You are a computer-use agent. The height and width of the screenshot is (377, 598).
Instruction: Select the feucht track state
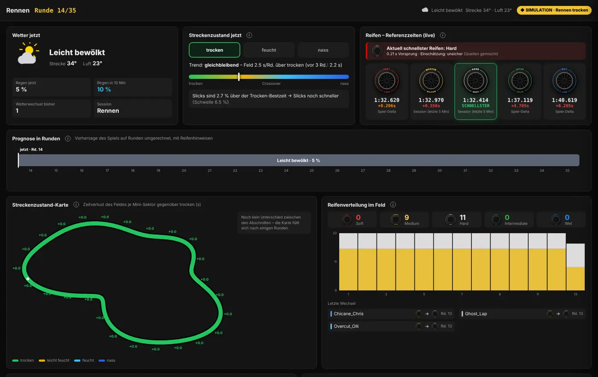click(269, 50)
